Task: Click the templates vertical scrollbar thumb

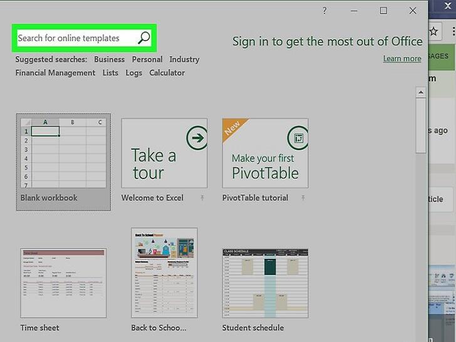Action: 420,126
